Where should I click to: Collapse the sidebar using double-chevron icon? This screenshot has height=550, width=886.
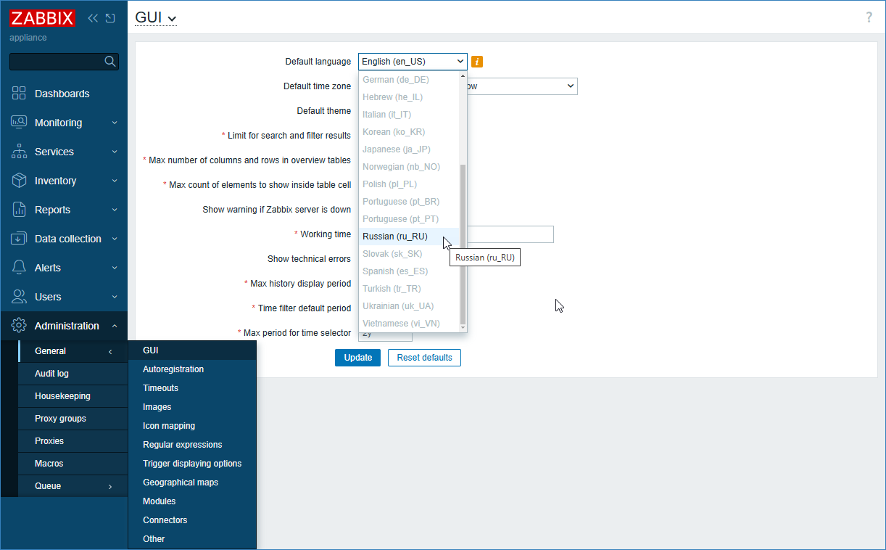(x=93, y=18)
